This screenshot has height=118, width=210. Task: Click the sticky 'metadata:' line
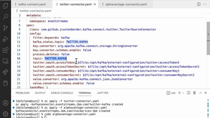click(34, 15)
